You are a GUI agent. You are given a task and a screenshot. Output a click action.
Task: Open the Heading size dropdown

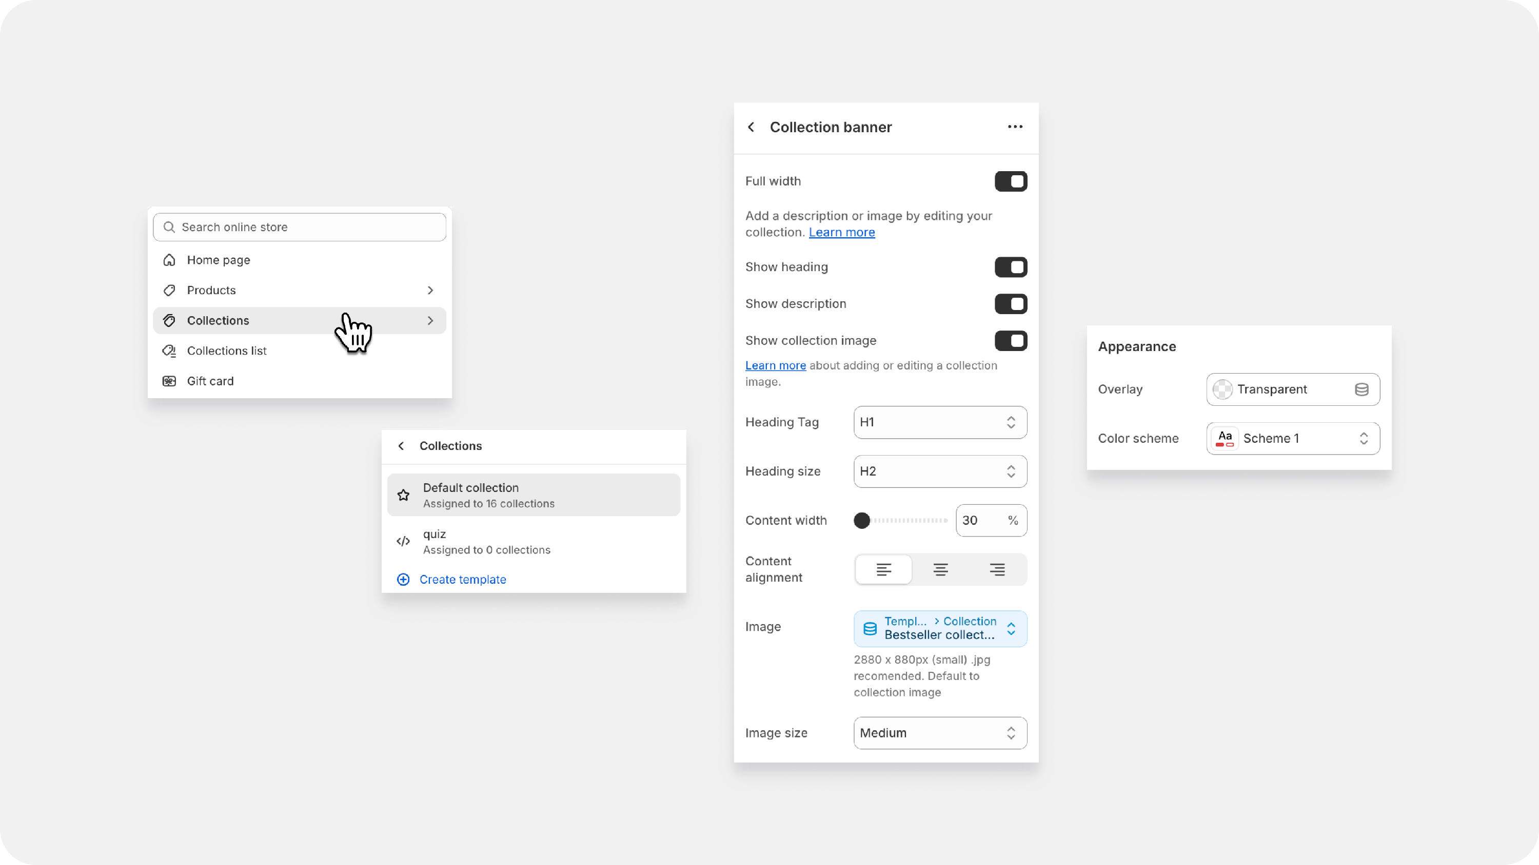[x=940, y=471]
